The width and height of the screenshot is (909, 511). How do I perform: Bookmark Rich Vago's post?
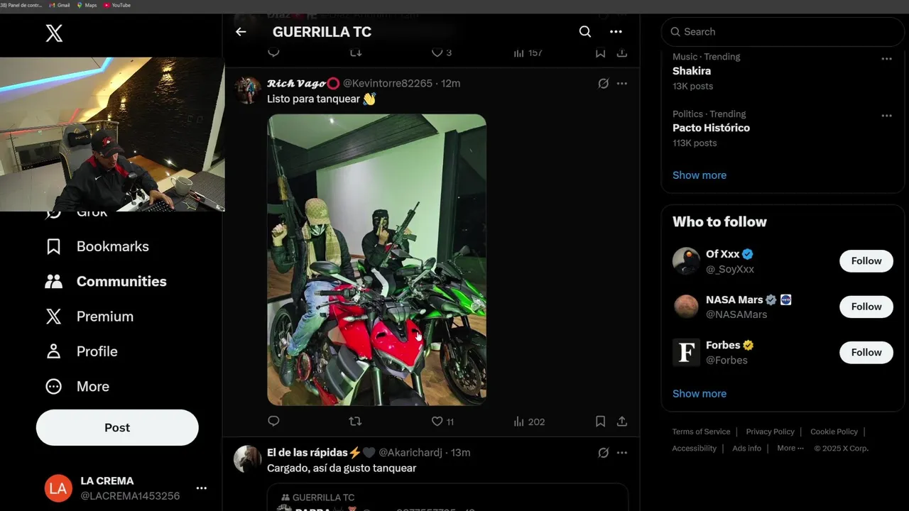600,422
